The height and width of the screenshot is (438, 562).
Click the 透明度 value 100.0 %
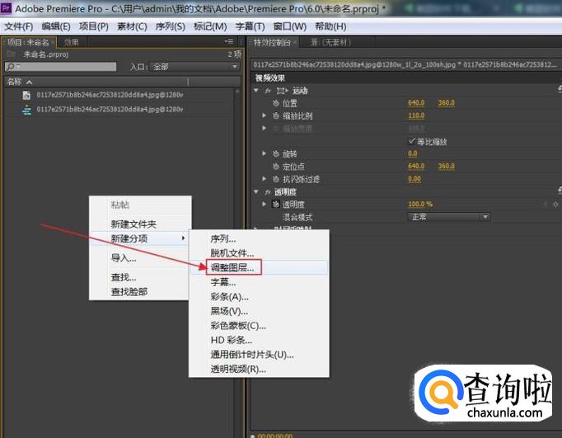pos(420,204)
